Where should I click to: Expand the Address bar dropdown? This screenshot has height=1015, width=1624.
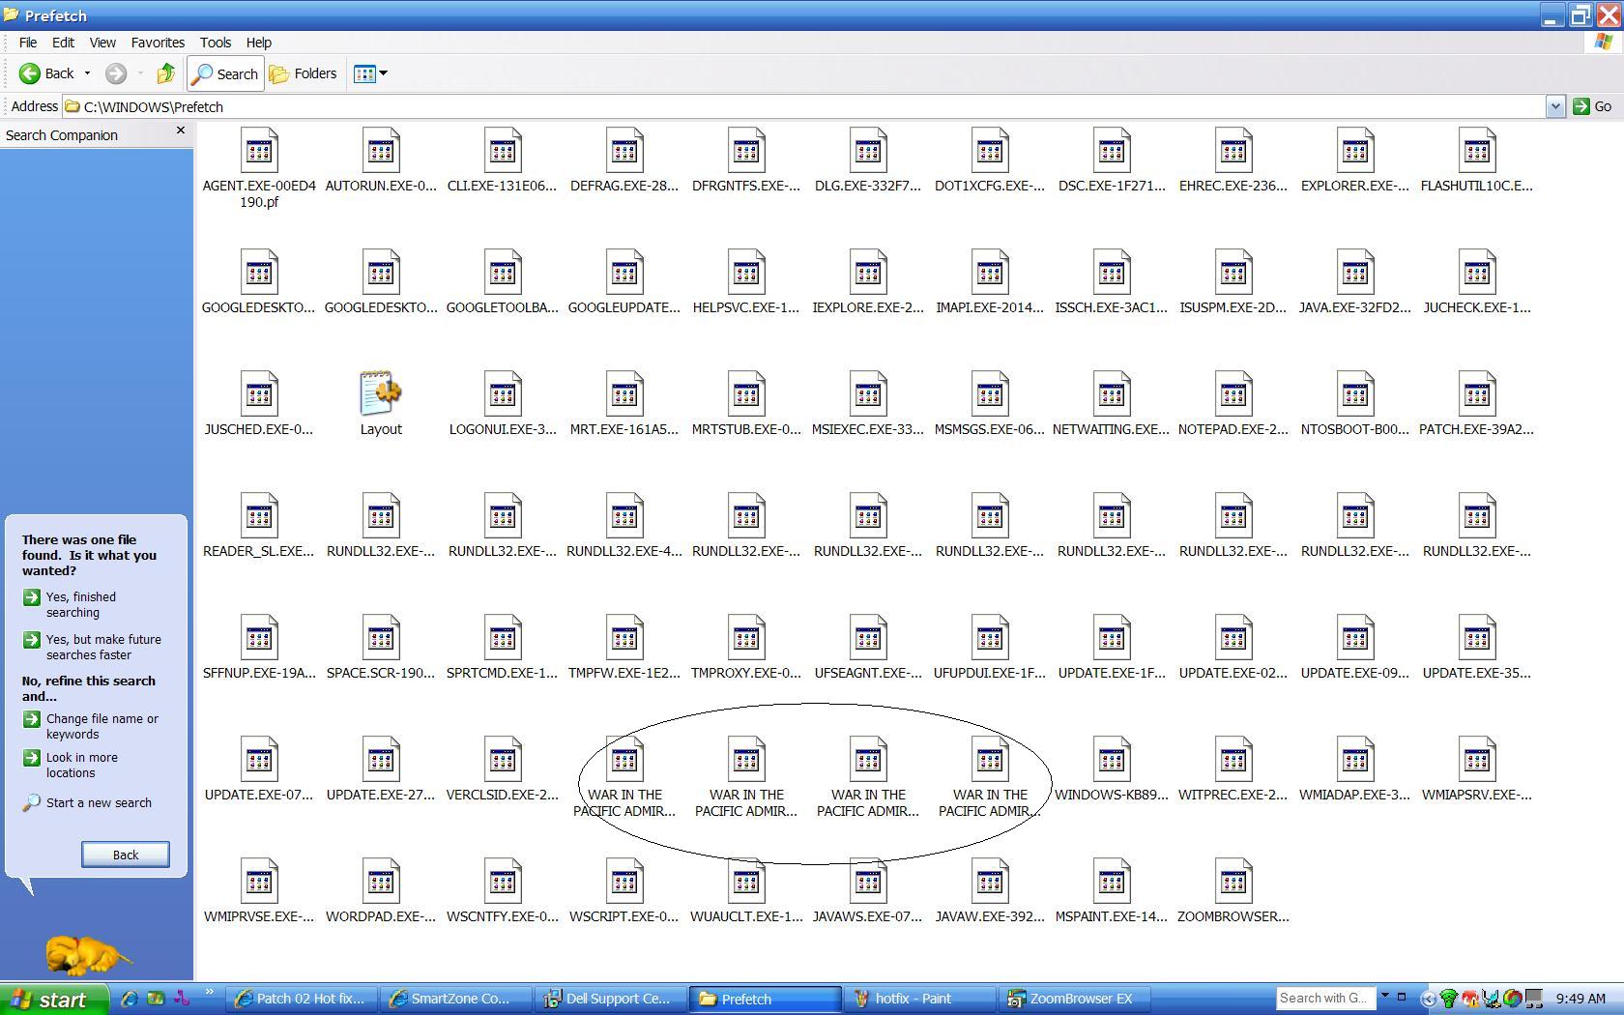tap(1554, 106)
